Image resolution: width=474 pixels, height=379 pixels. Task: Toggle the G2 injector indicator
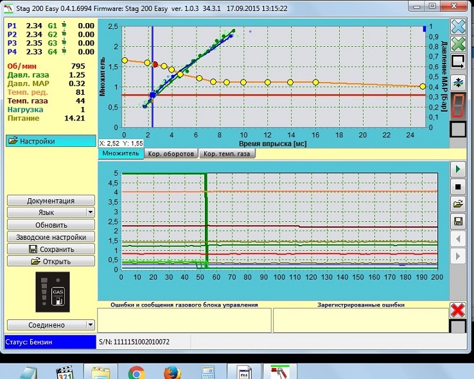tap(64, 34)
